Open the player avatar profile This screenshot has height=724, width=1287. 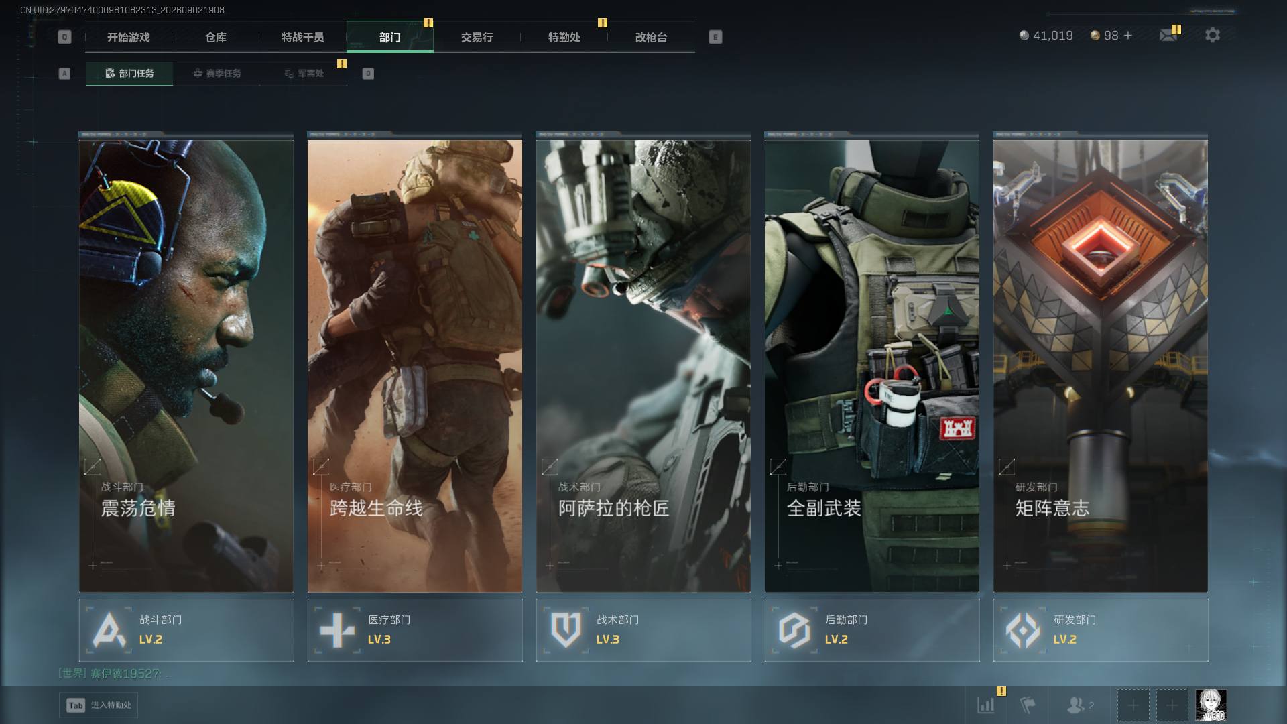tap(1211, 705)
